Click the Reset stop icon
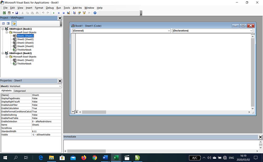Image resolution: width=263 pixels, height=162 pixels. point(64,13)
